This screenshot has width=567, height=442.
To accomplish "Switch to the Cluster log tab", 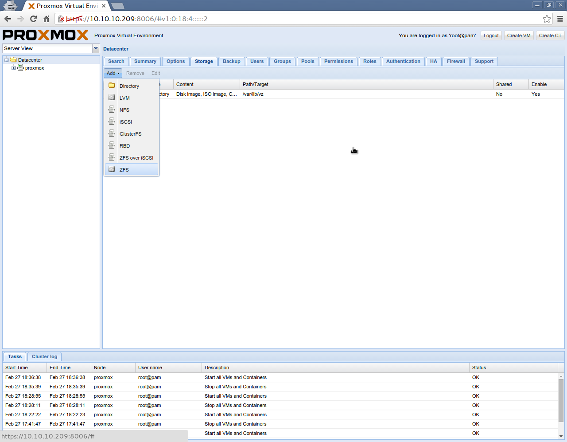I will [44, 356].
